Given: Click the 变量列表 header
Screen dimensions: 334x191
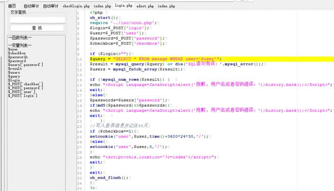Looking at the screenshot, I should click(20, 45).
